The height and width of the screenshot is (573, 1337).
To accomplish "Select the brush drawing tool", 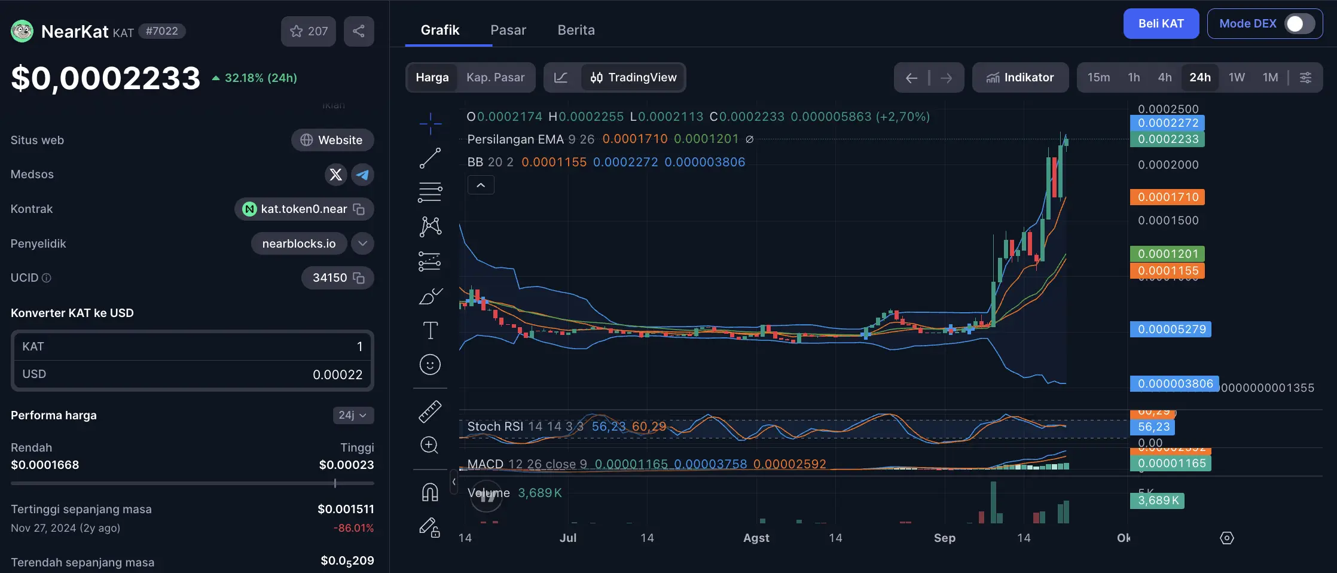I will [430, 295].
